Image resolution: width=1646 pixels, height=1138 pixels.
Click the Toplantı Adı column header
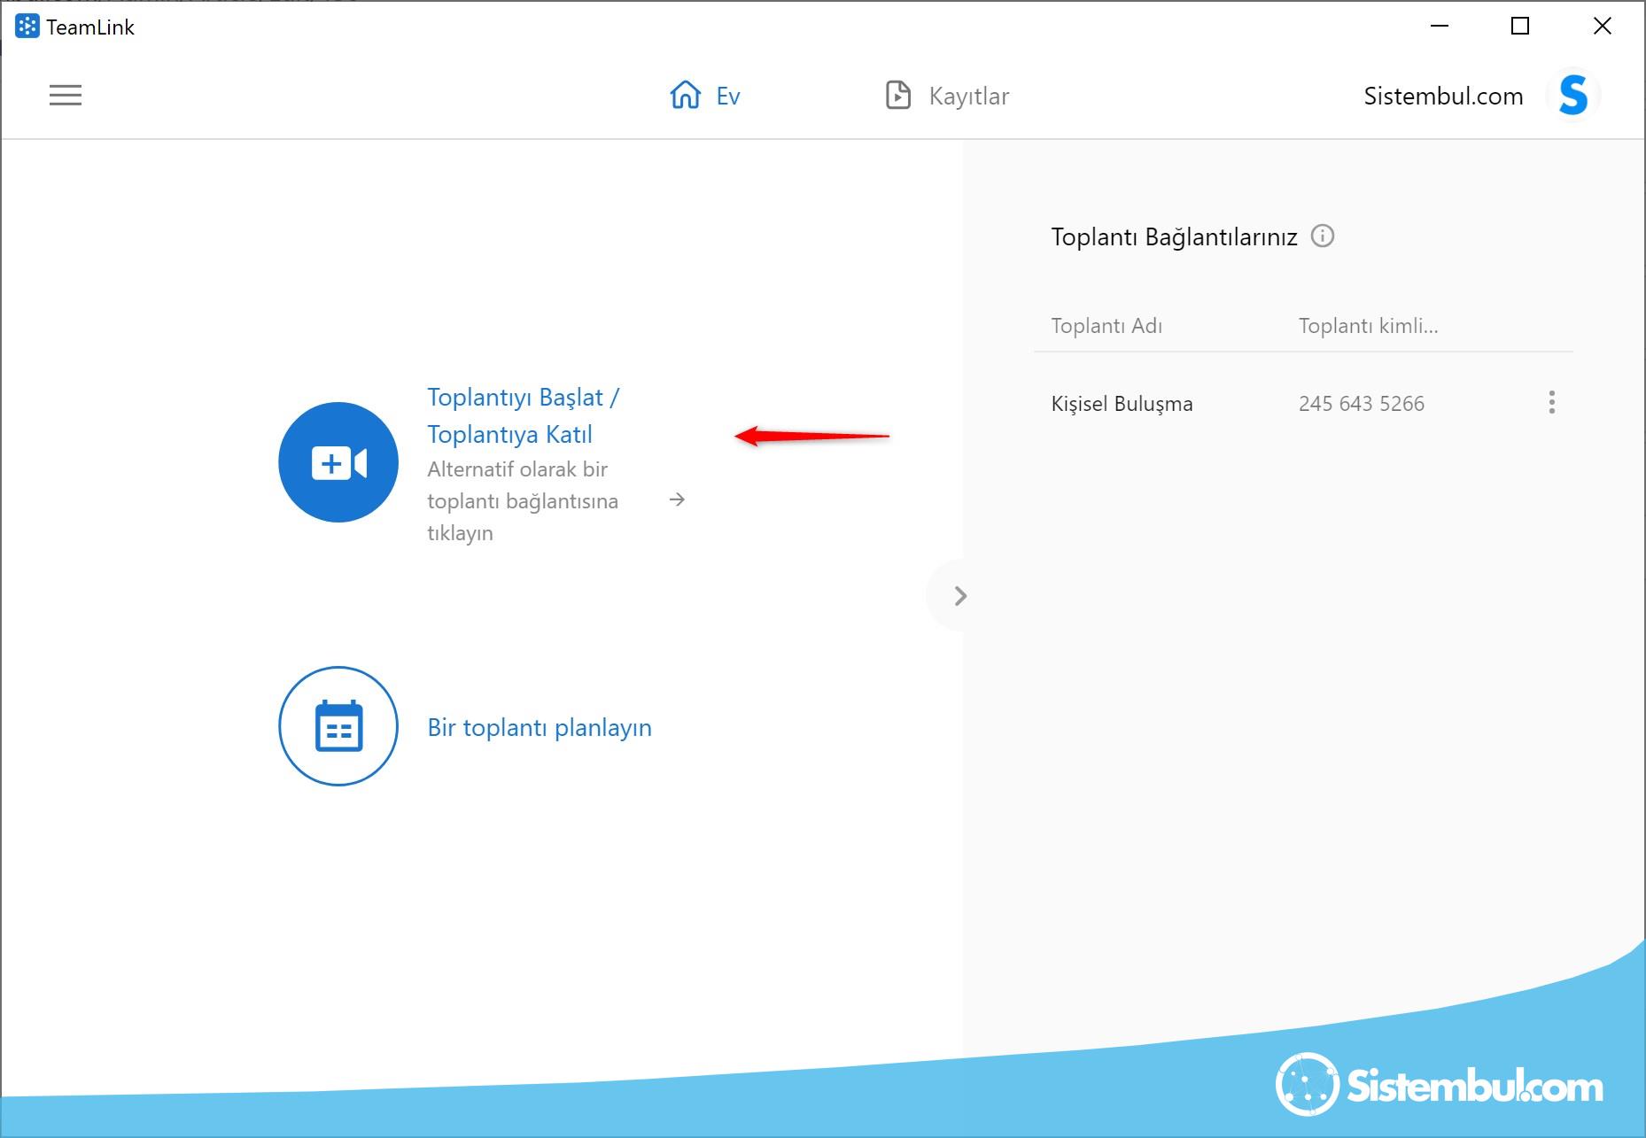tap(1106, 326)
